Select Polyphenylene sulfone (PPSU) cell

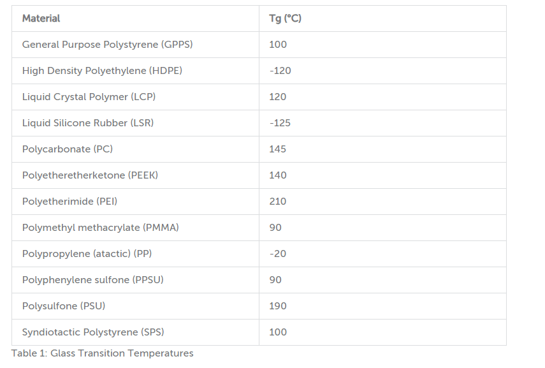(135, 280)
